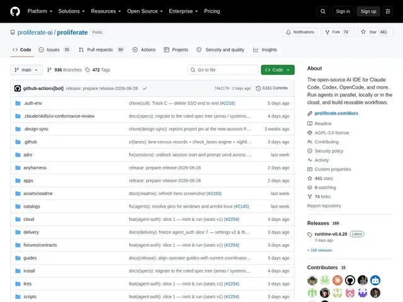This screenshot has width=403, height=302.
Task: Switch to the Code tab
Action: coord(22,50)
